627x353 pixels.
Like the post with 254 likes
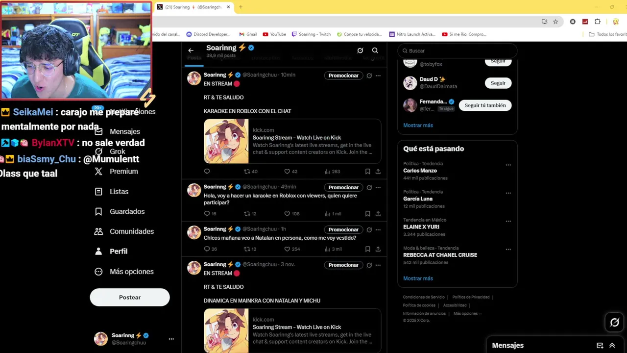pyautogui.click(x=291, y=249)
